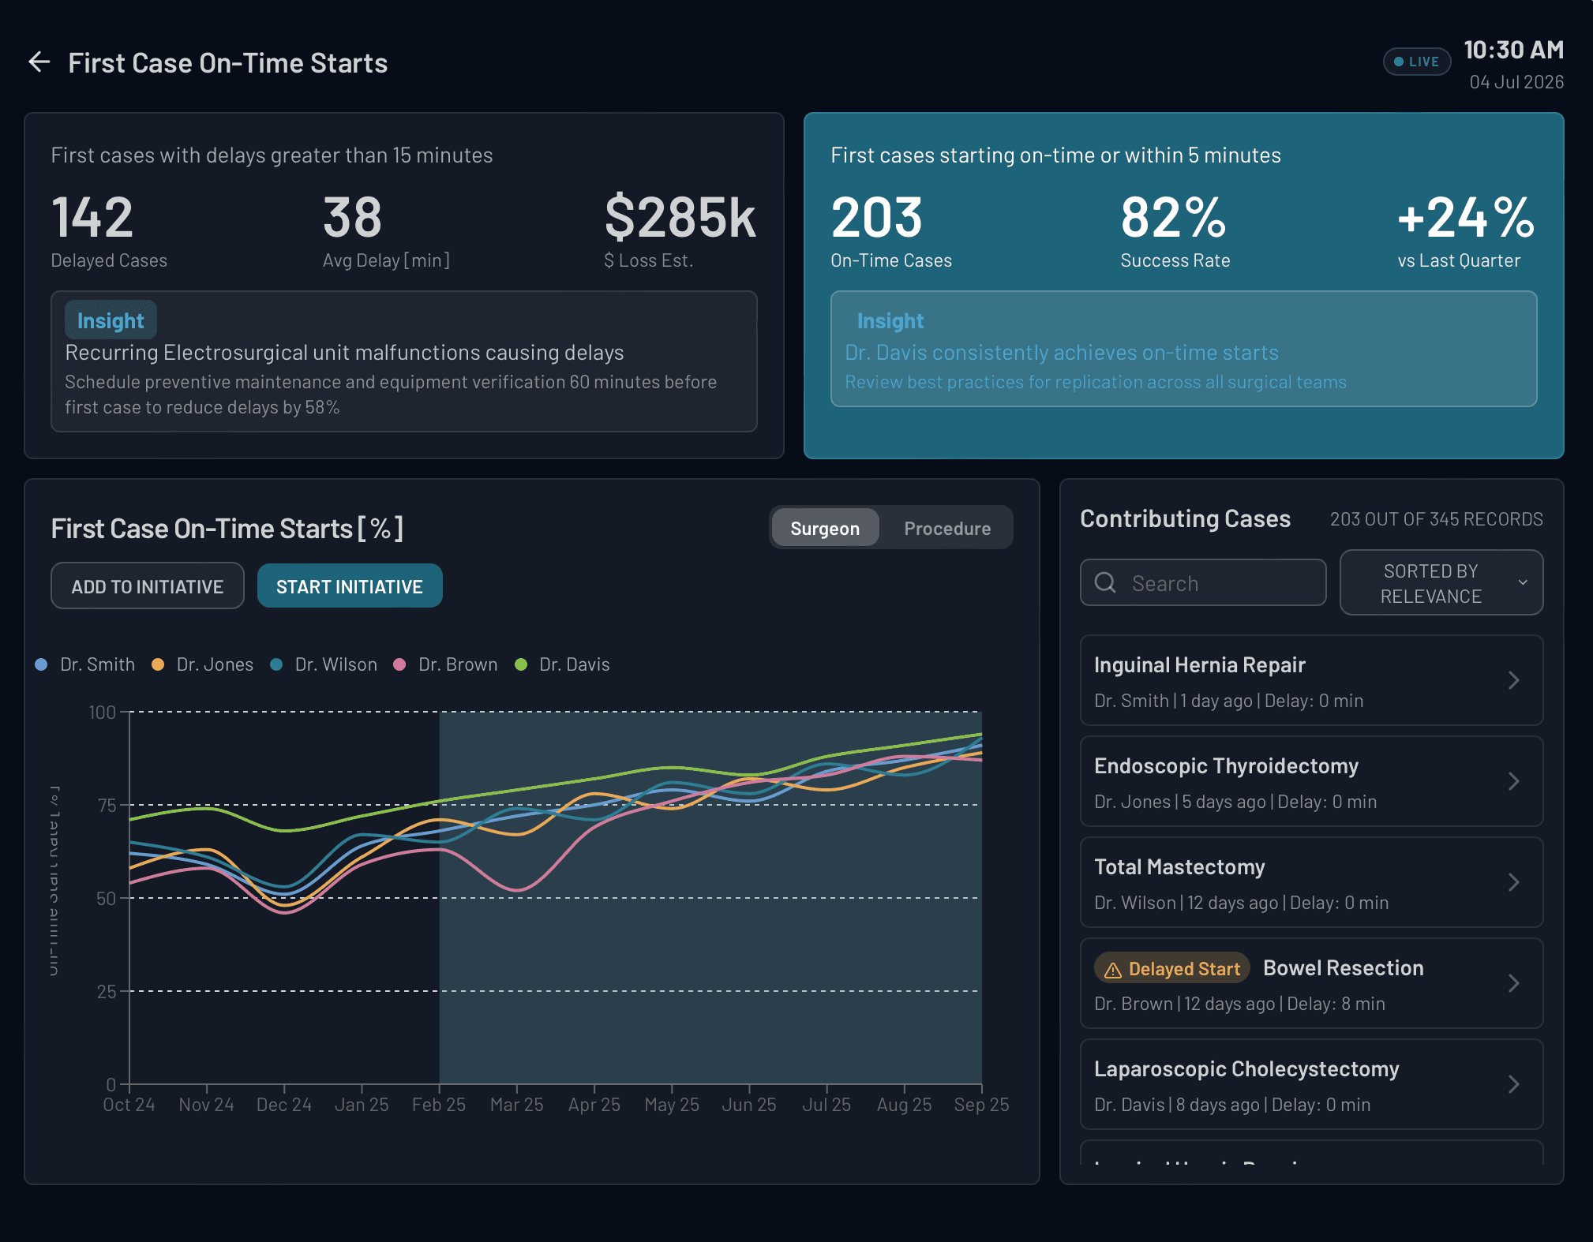This screenshot has width=1593, height=1242.
Task: Open the Sorted By Relevance dropdown
Action: (1440, 582)
